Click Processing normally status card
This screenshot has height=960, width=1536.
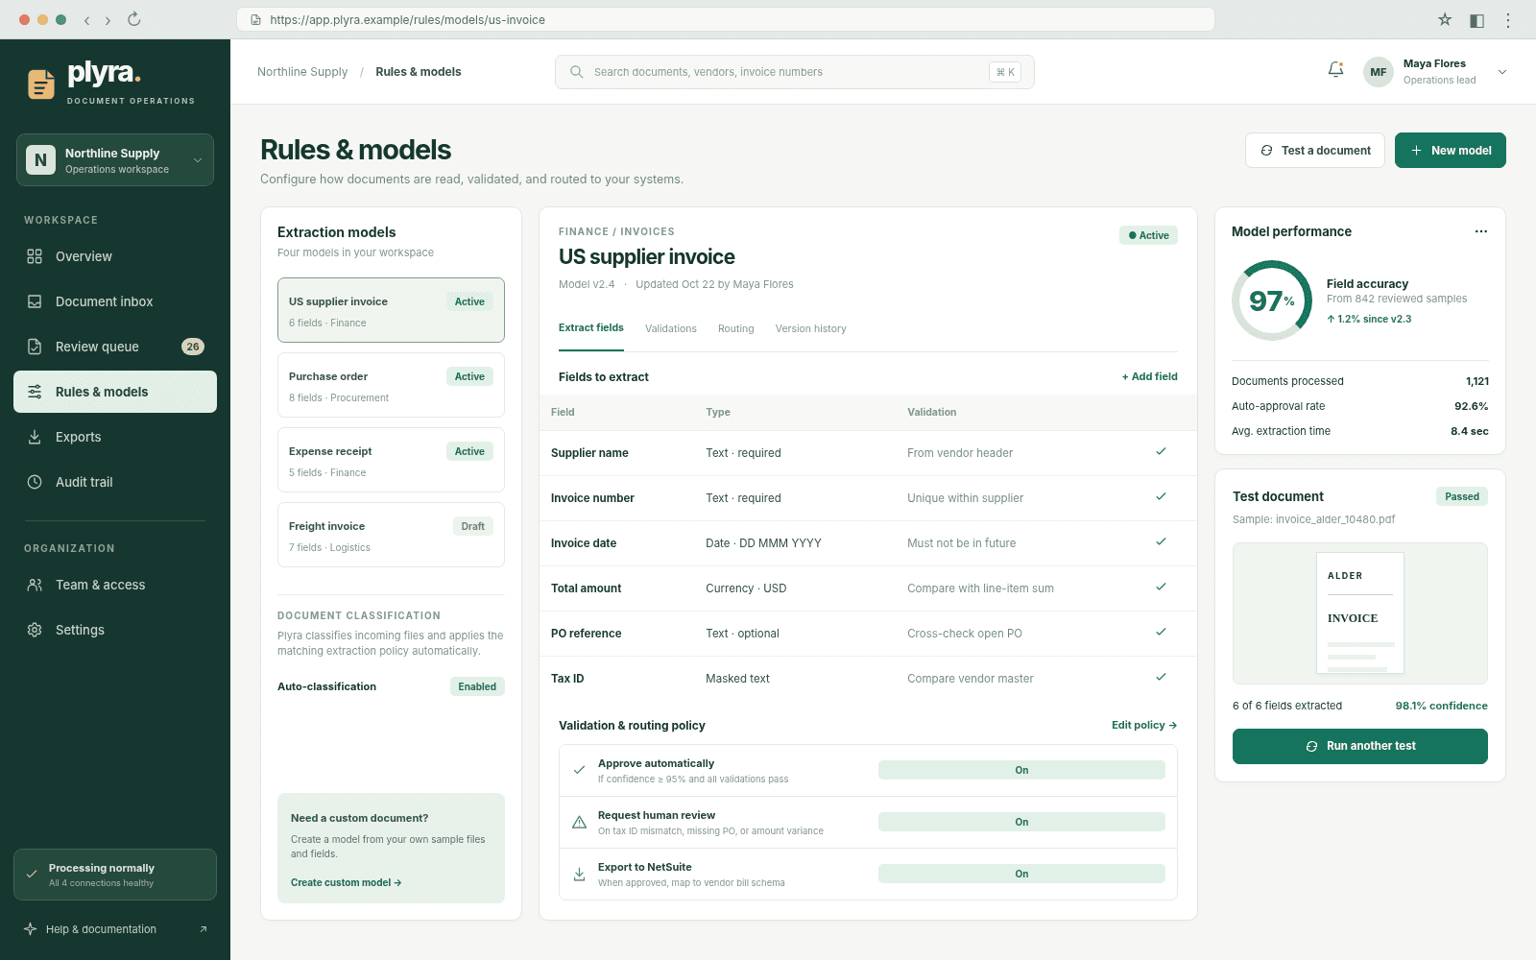[115, 875]
